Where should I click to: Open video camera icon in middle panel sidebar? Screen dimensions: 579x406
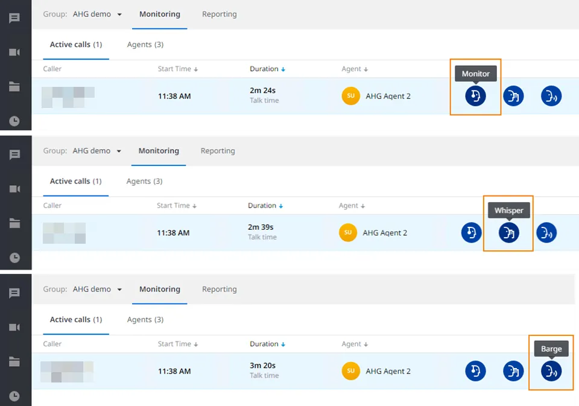click(x=14, y=189)
